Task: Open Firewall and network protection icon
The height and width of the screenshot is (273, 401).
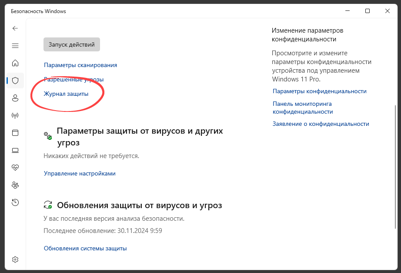Action: 15,115
